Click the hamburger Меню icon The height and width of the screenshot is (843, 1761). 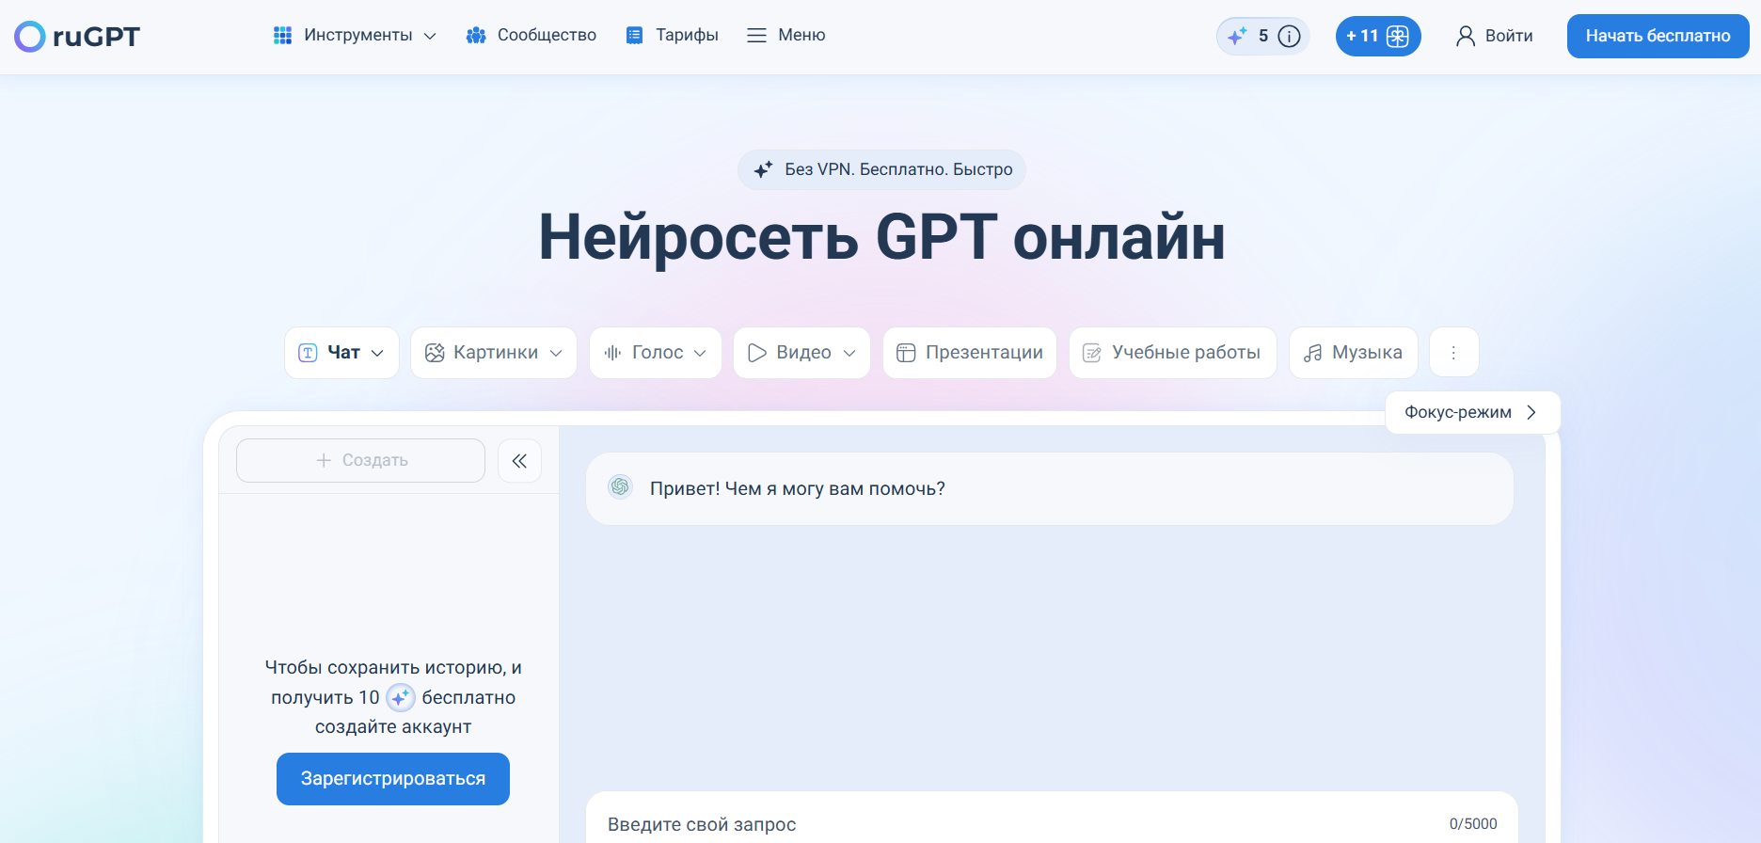pos(756,36)
